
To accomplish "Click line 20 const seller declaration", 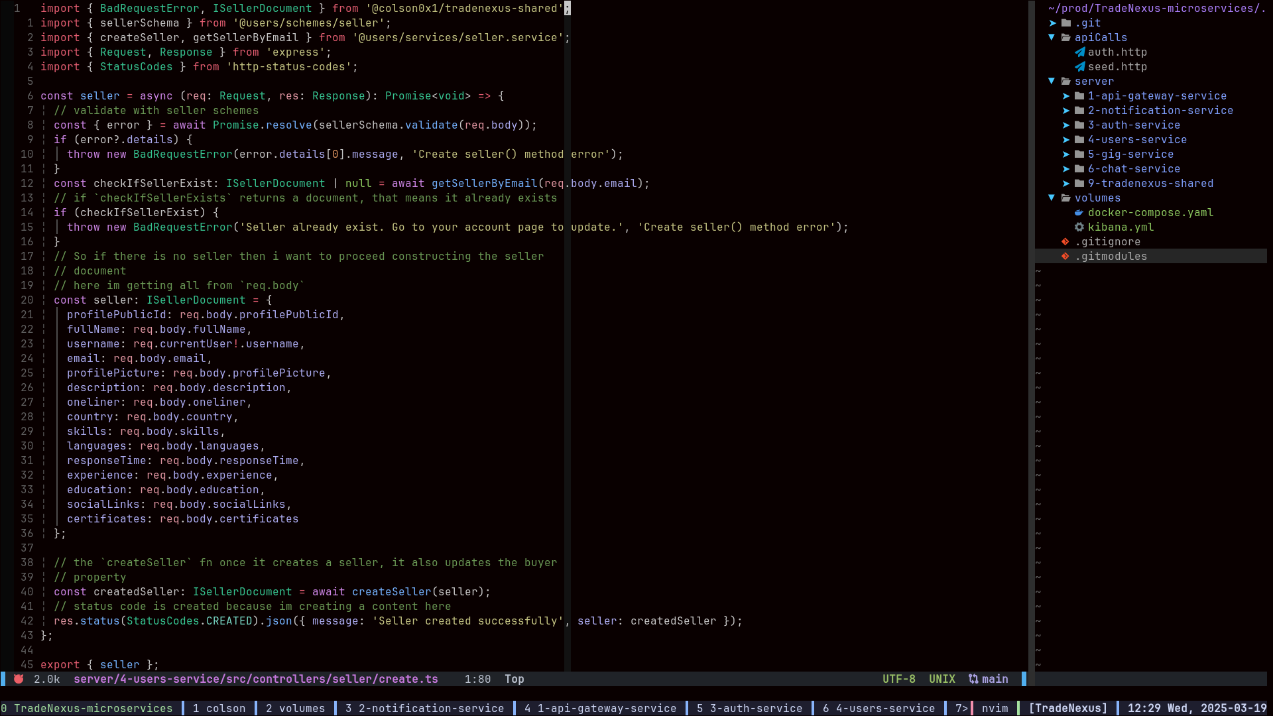I will pos(162,300).
